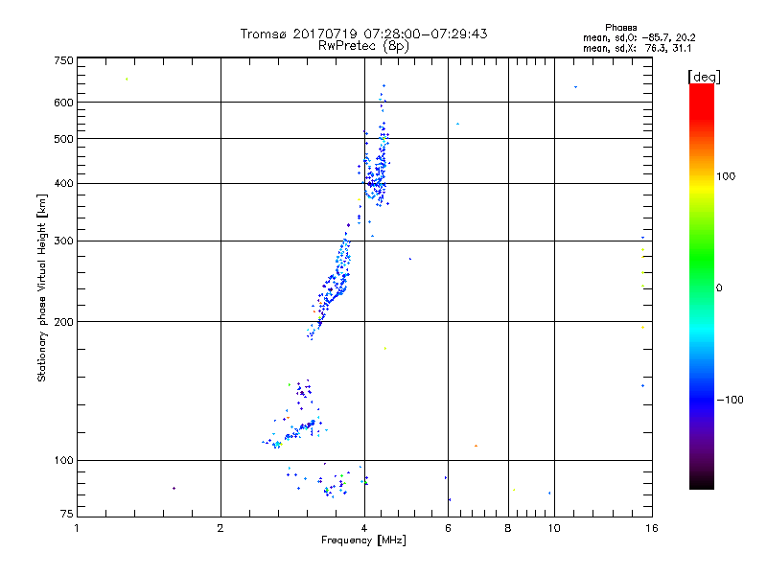
Task: Click the '16' x-axis tick label
Action: [652, 528]
